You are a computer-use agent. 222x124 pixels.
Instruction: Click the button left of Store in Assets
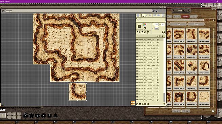(x=176, y=111)
